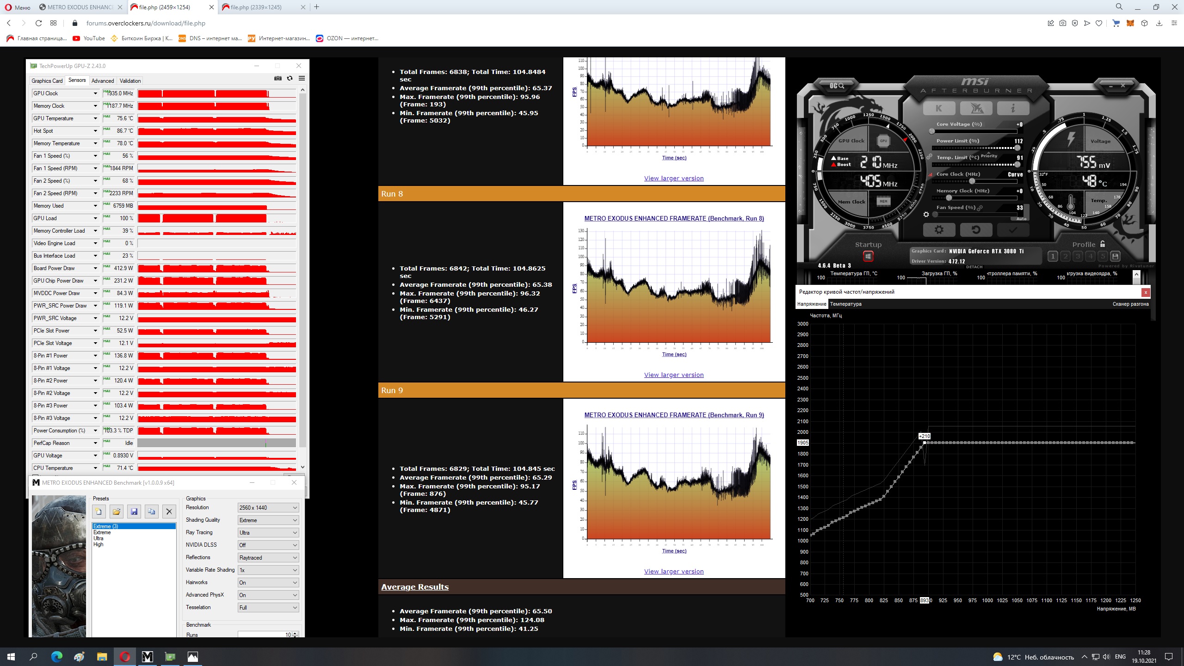Click the heart bookmark icon
This screenshot has height=666, width=1184.
[x=1099, y=23]
